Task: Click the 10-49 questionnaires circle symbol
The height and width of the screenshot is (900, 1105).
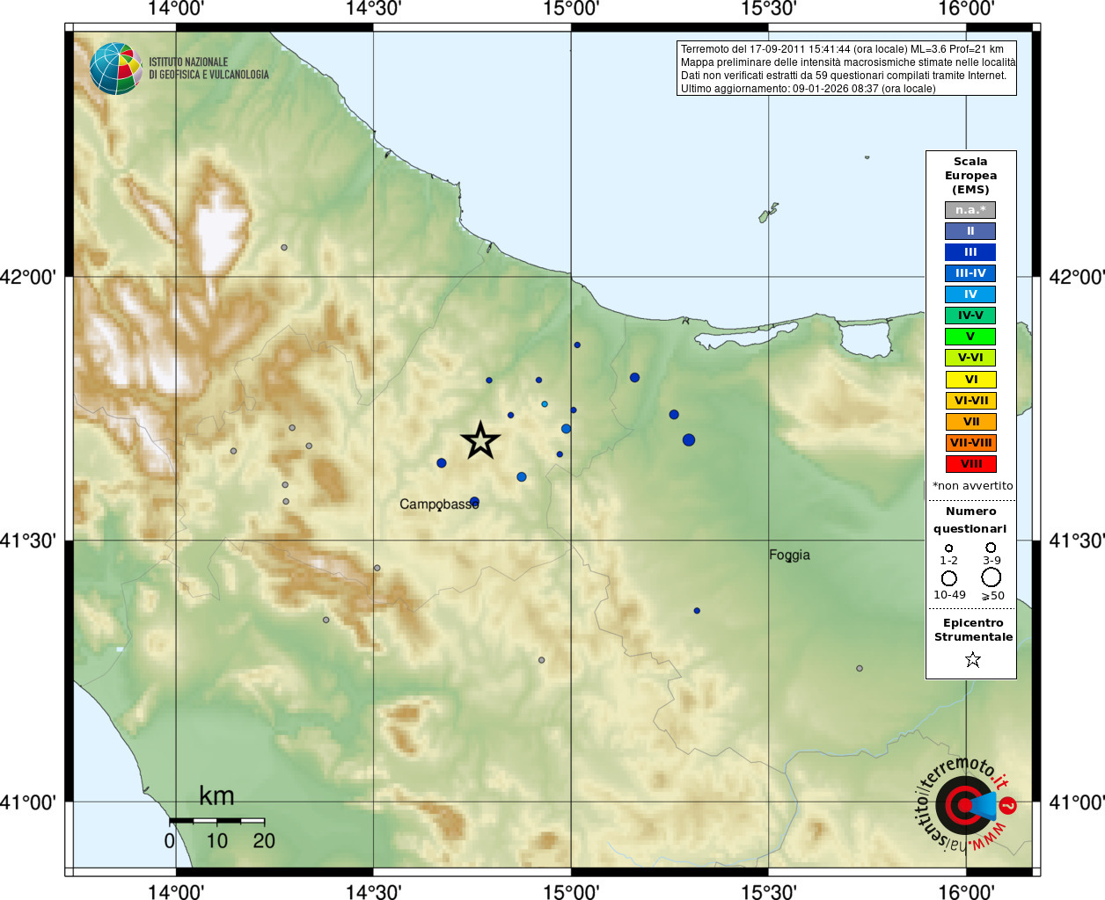Action: pyautogui.click(x=948, y=578)
